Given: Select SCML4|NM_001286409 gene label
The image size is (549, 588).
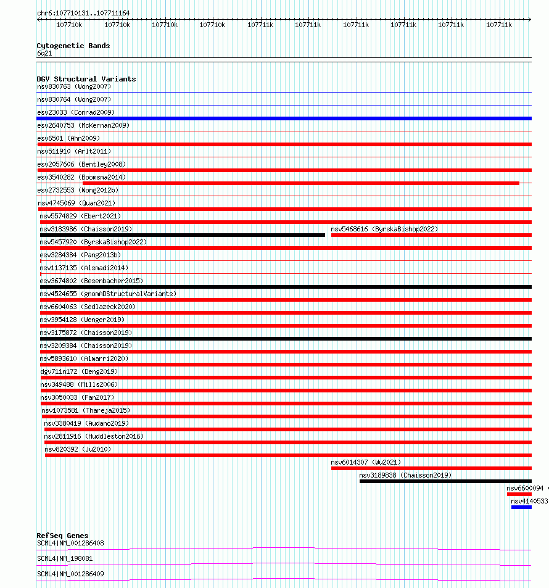Looking at the screenshot, I should 70,574.
